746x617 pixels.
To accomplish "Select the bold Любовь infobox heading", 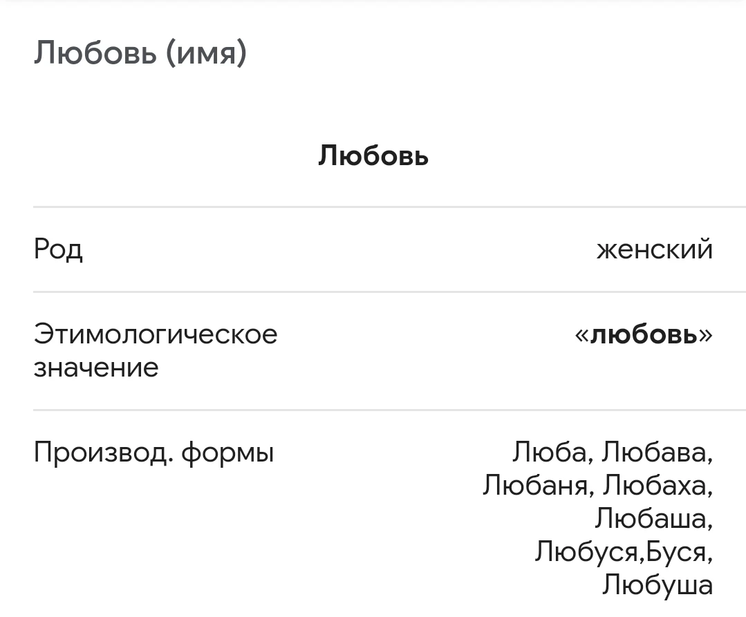I will pyautogui.click(x=373, y=156).
